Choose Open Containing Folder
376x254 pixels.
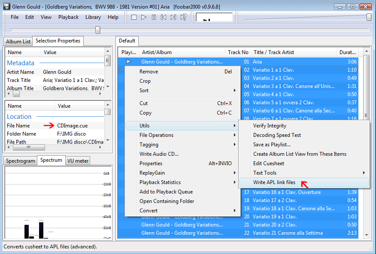(x=183, y=201)
